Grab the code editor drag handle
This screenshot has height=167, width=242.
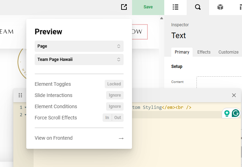click(x=20, y=95)
